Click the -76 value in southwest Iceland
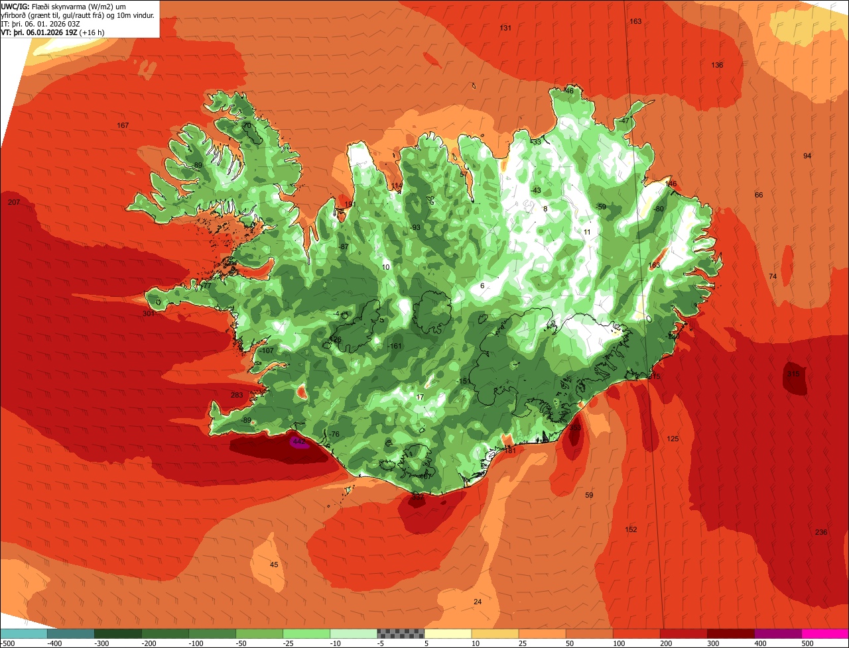This screenshot has width=849, height=648. point(334,434)
